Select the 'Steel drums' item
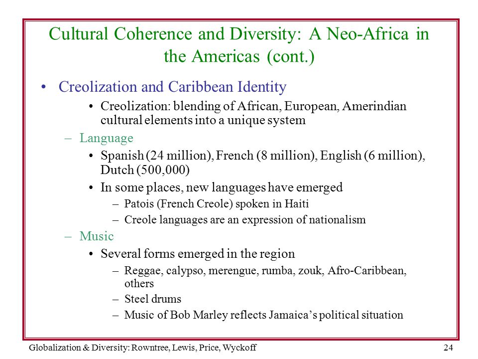Screen dimensions: 478x359 coord(153,299)
